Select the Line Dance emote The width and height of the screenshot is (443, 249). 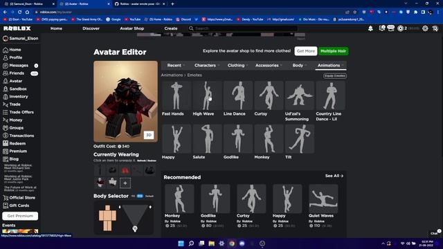[x=238, y=95]
